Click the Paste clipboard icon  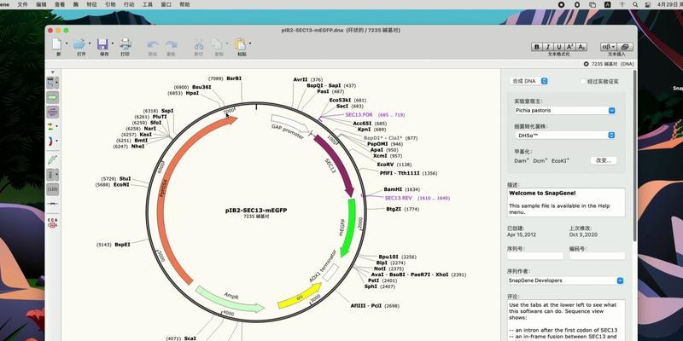[240, 44]
